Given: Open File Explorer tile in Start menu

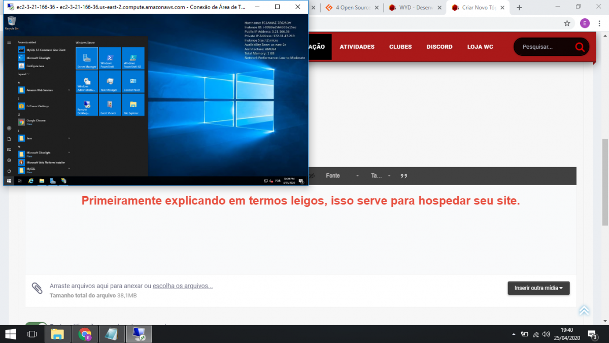Looking at the screenshot, I should (x=133, y=105).
